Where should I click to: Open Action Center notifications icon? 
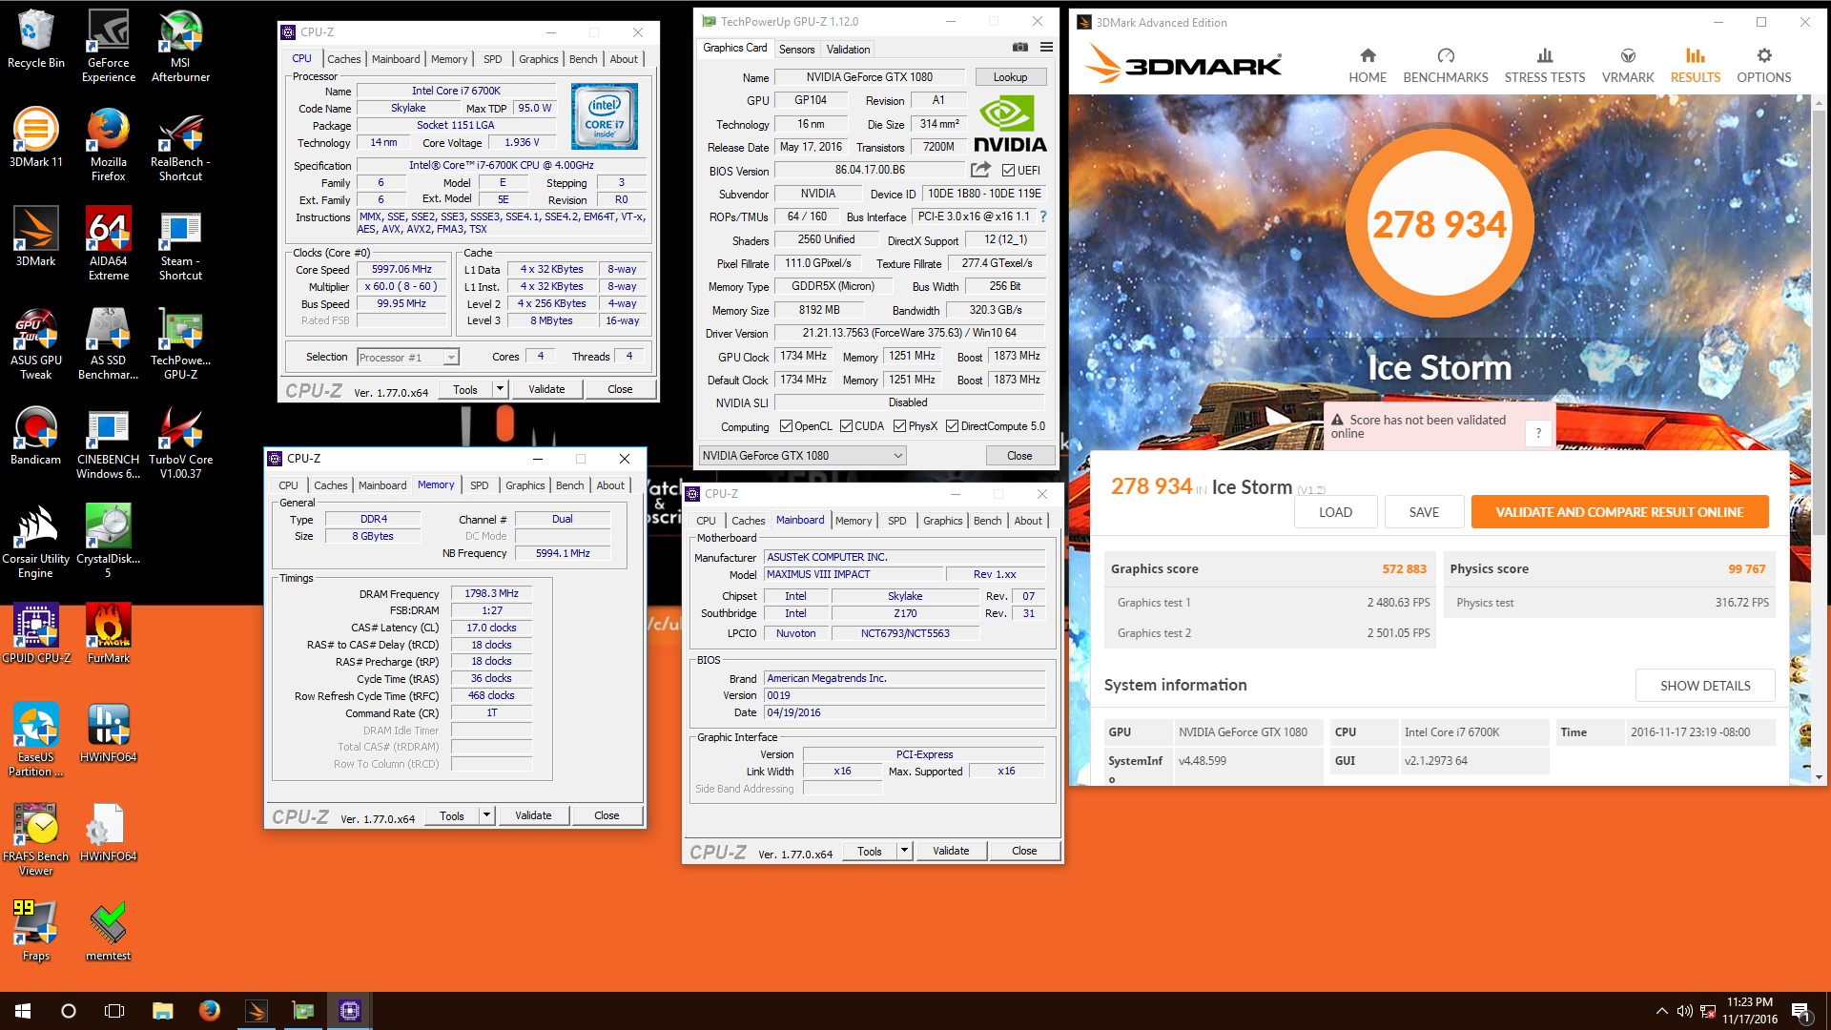coord(1800,1011)
